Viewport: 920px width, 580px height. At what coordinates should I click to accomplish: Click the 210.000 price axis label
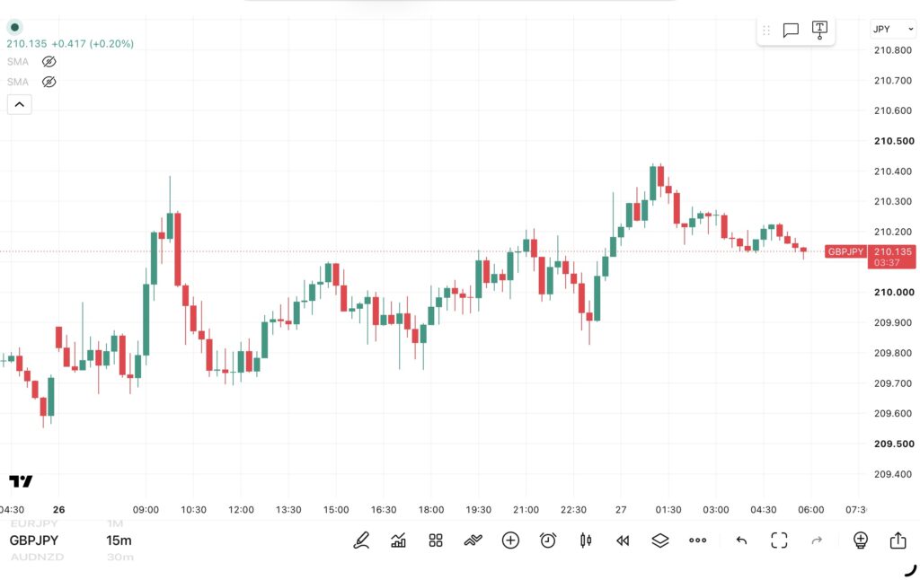(894, 292)
